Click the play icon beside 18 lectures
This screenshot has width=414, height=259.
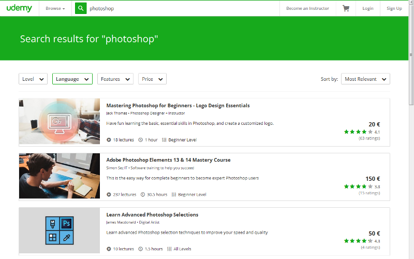coord(109,140)
